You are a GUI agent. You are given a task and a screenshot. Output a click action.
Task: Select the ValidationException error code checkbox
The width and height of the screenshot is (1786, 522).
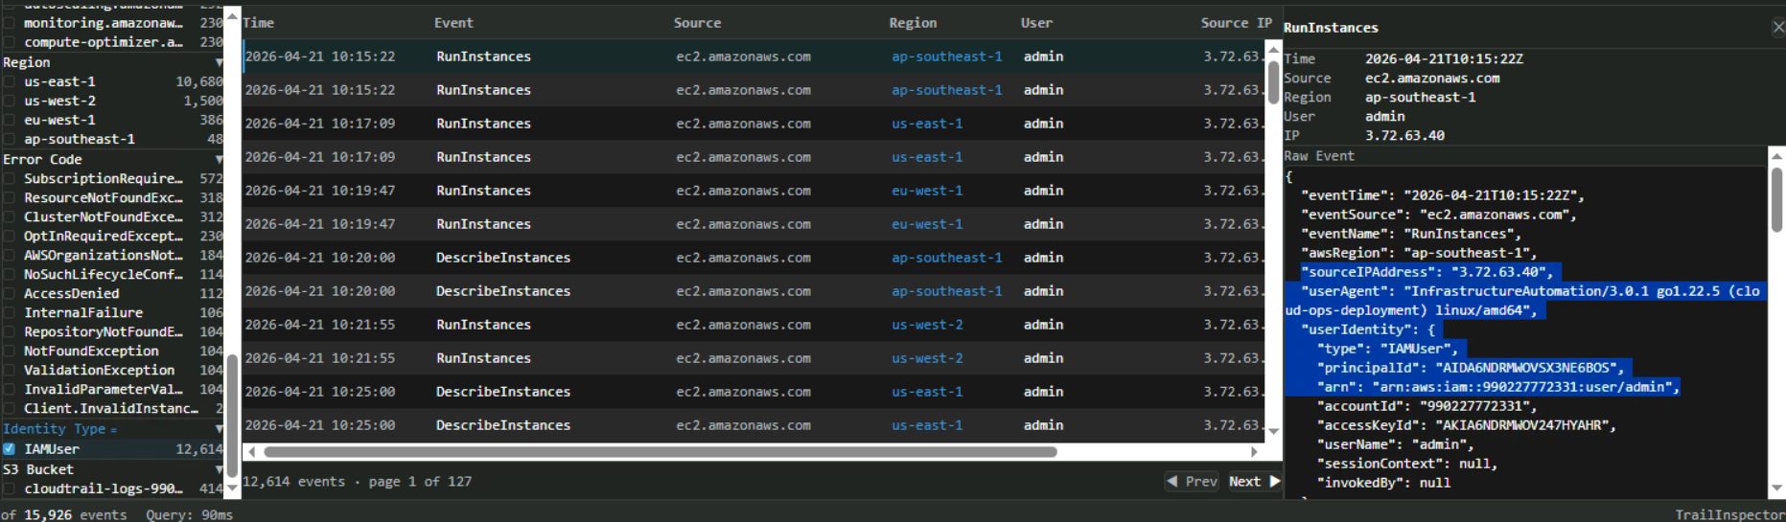coord(9,371)
